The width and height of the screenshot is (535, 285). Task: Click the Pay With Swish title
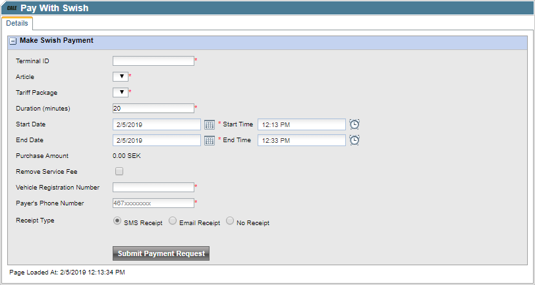55,8
